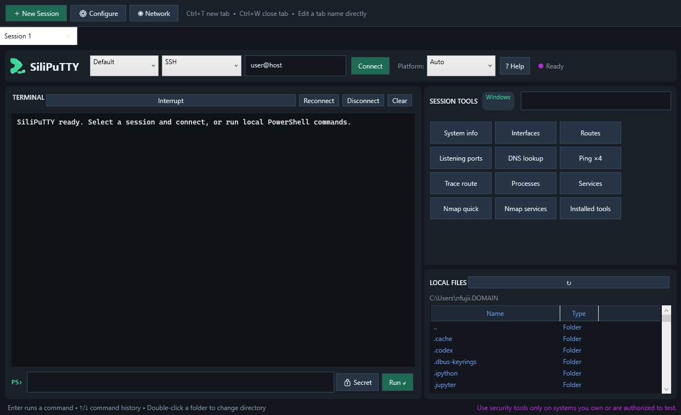Open the Help button
Screen dimensions: 681x415
(x=515, y=66)
